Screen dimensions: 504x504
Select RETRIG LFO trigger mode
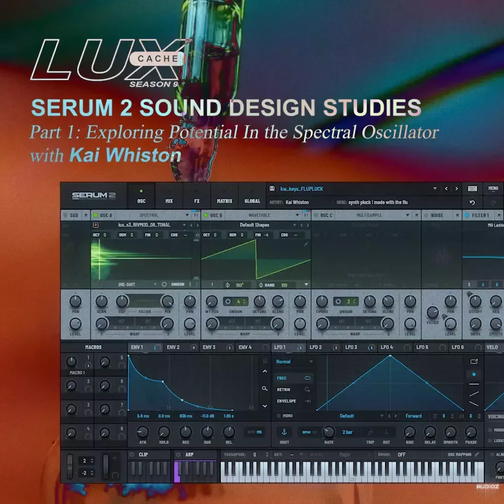pyautogui.click(x=293, y=390)
